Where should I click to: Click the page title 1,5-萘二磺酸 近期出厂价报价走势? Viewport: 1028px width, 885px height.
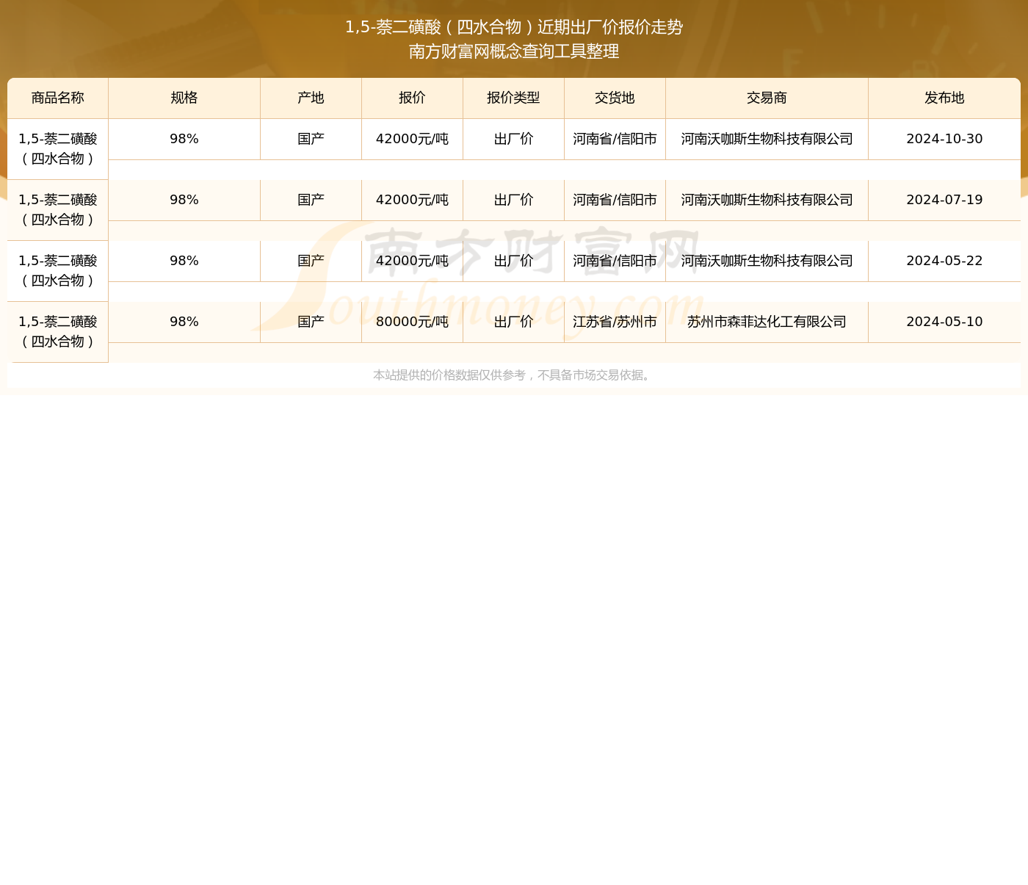514,27
